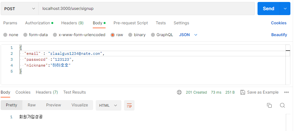Open the request Body tab
Image resolution: width=296 pixels, height=131 pixels.
(x=99, y=23)
